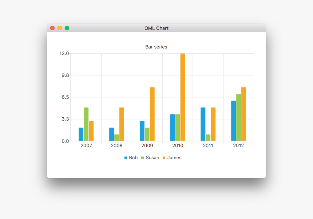Click the 2010 axis label
Viewport: 313px width, 219px height.
click(x=178, y=145)
